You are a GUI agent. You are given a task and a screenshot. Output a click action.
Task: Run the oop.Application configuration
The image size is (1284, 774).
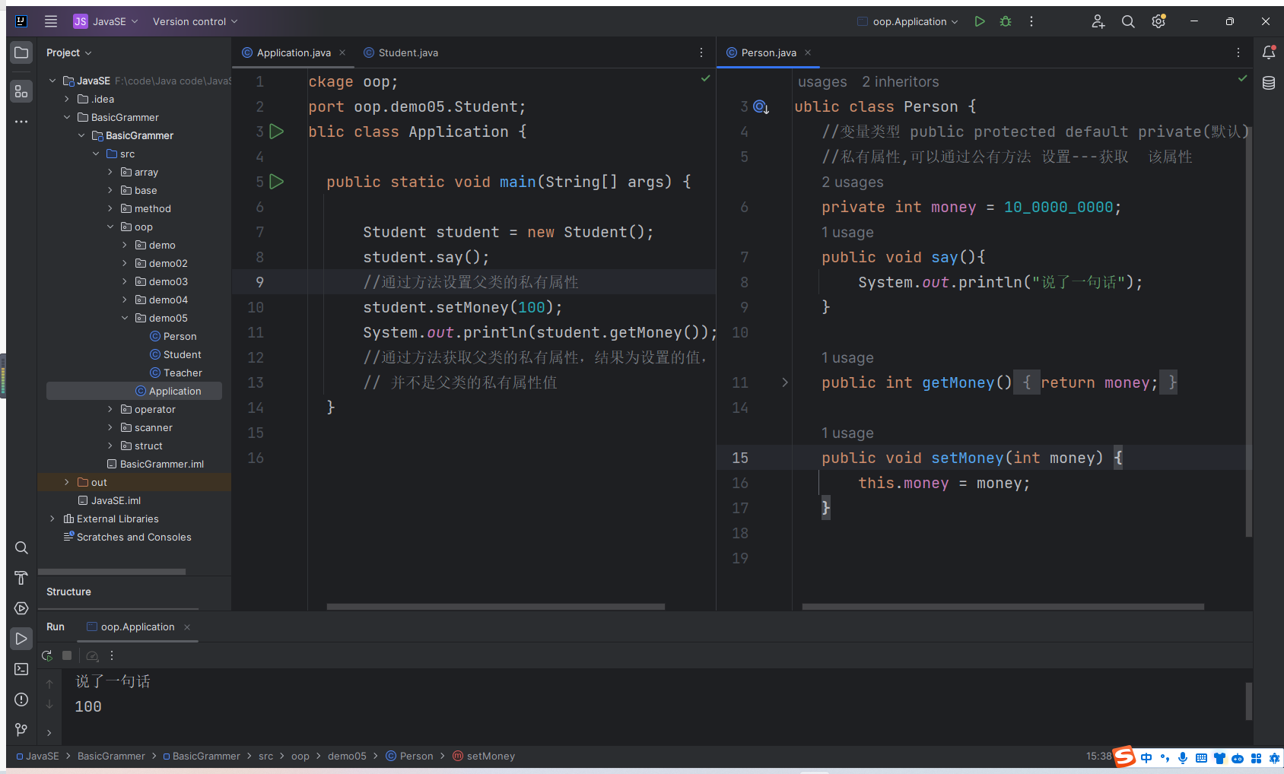[x=980, y=21]
